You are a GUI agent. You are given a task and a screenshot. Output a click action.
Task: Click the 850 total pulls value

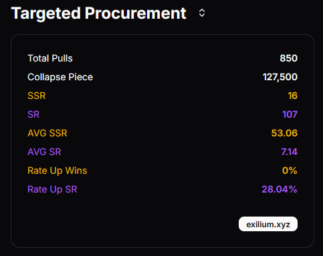tap(288, 58)
